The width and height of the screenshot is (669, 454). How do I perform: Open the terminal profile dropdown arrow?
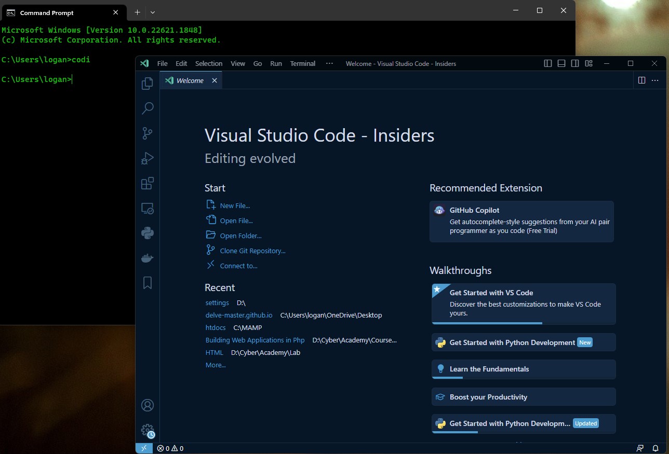pos(153,12)
